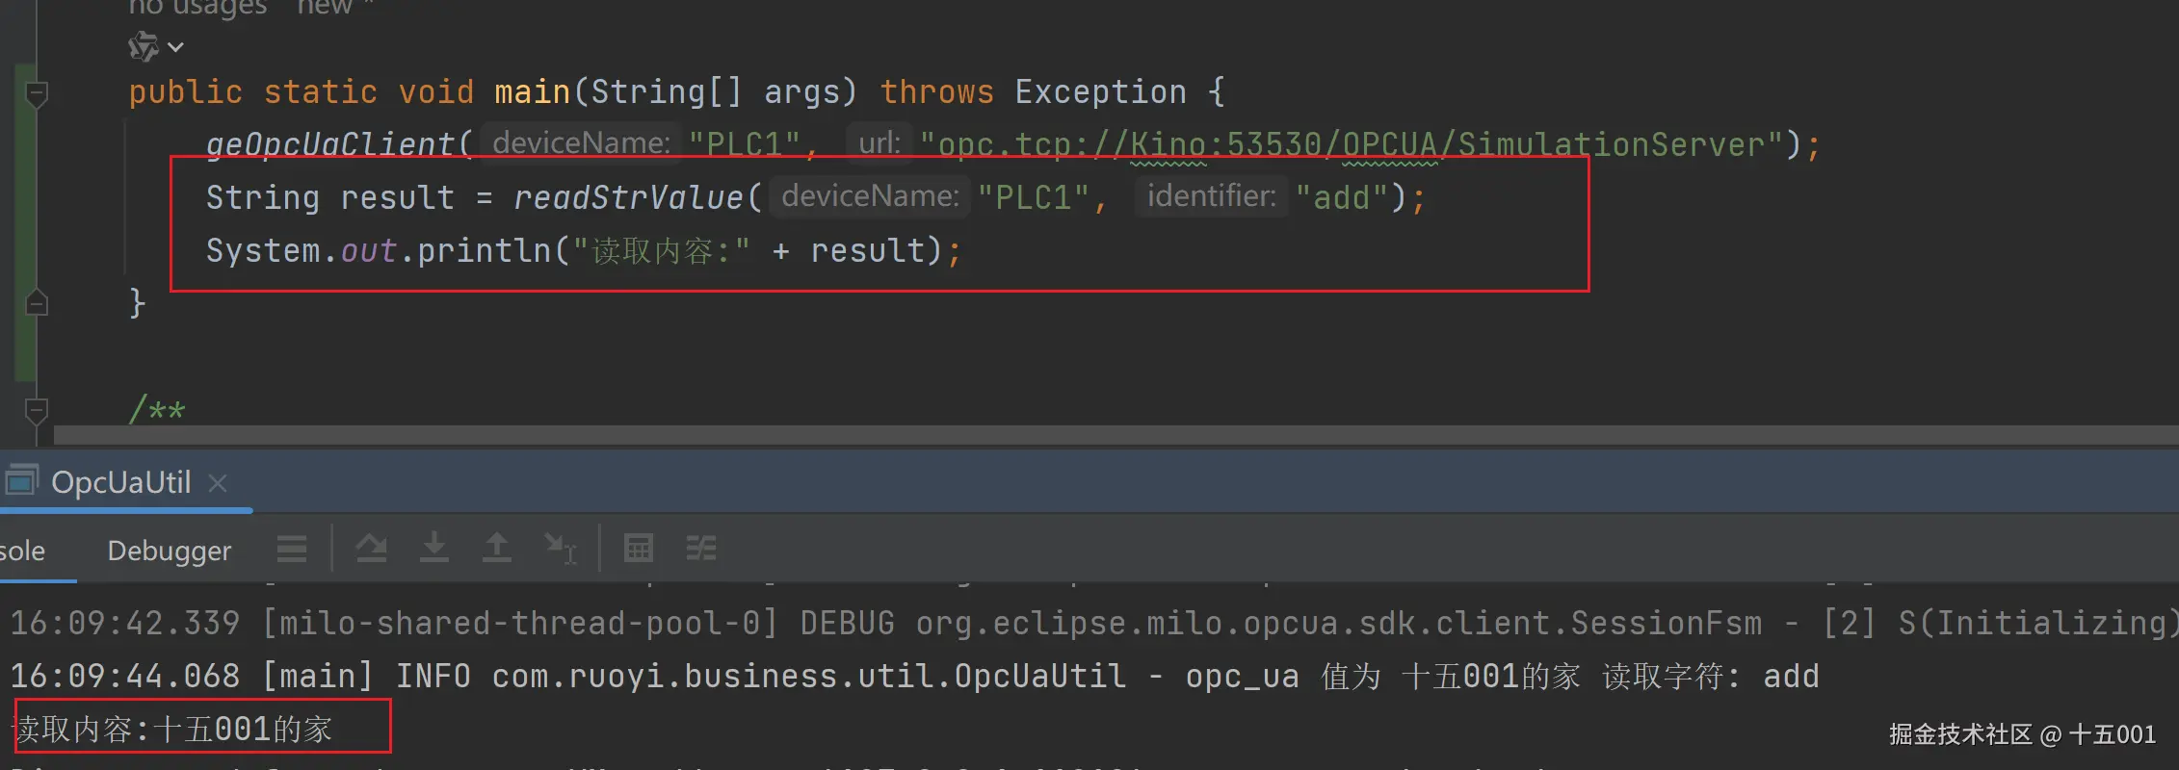Click the Trace Current Stream Chain icon
This screenshot has width=2179, height=770.
point(701,549)
